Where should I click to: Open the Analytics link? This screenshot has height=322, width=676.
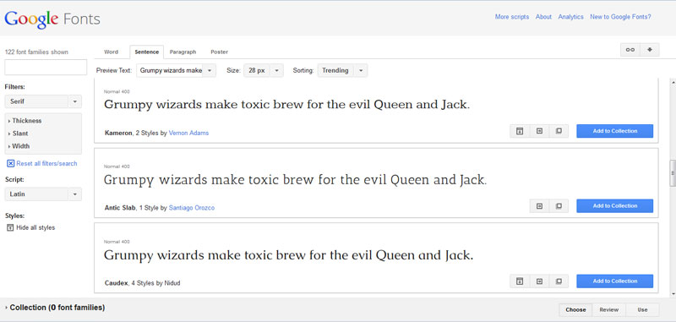coord(571,17)
